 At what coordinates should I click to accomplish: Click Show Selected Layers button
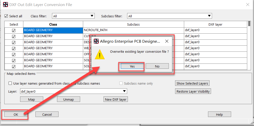(192, 83)
